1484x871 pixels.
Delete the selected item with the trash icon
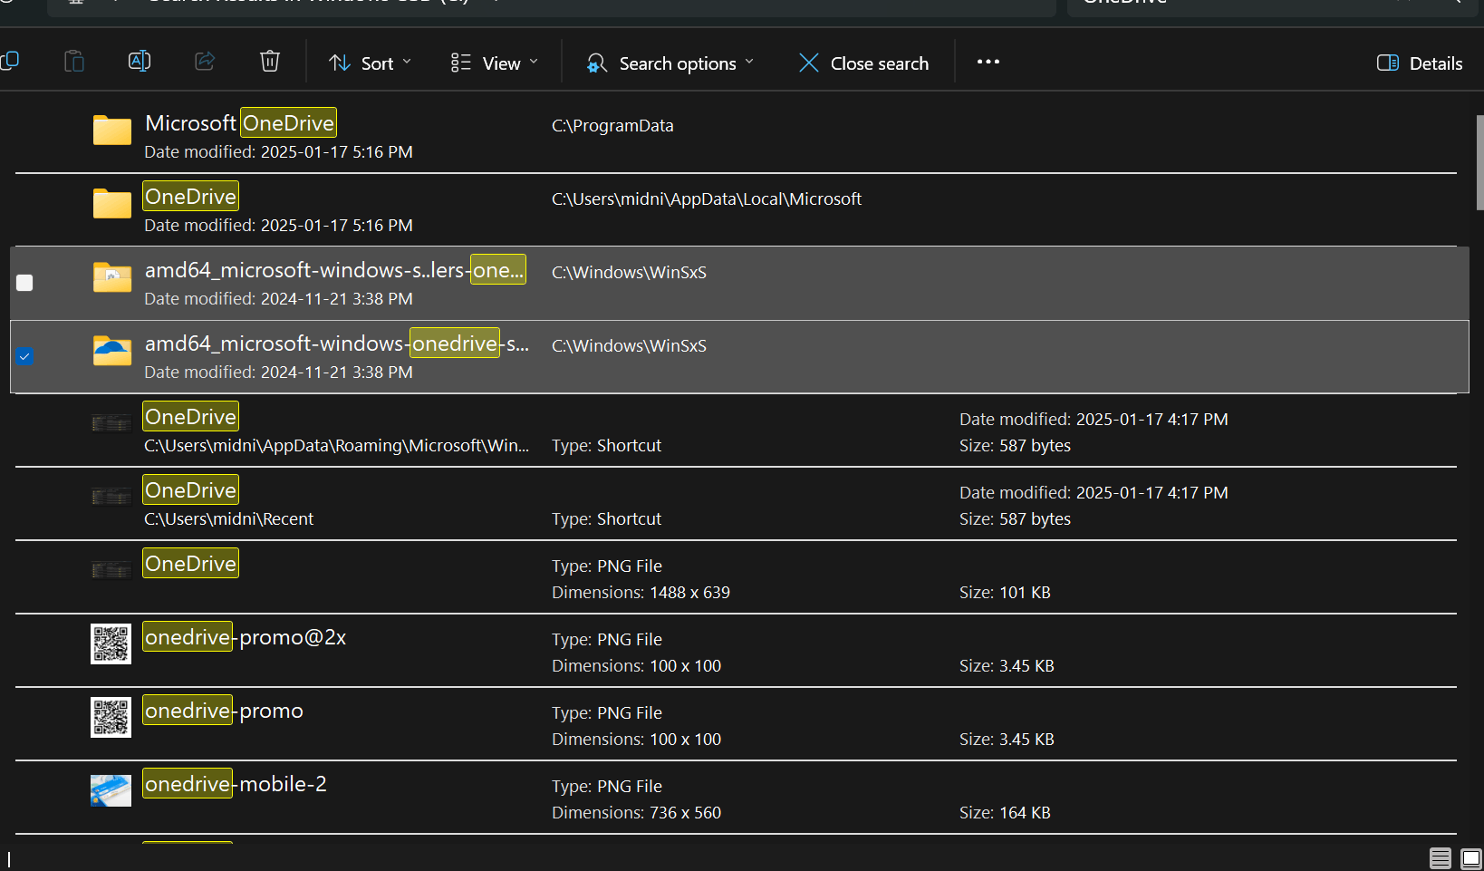[270, 62]
